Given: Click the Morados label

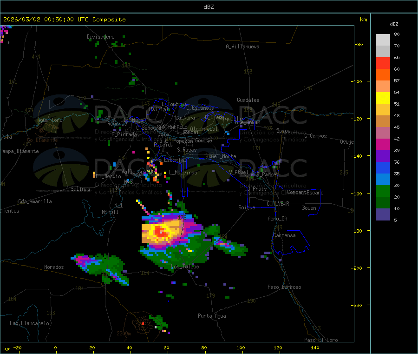Looking at the screenshot, I should [54, 267].
